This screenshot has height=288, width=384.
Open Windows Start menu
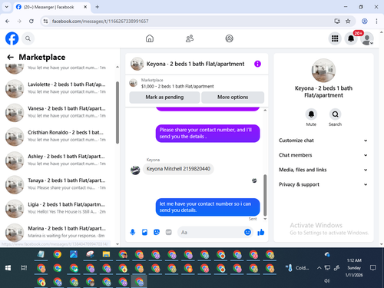click(x=8, y=268)
